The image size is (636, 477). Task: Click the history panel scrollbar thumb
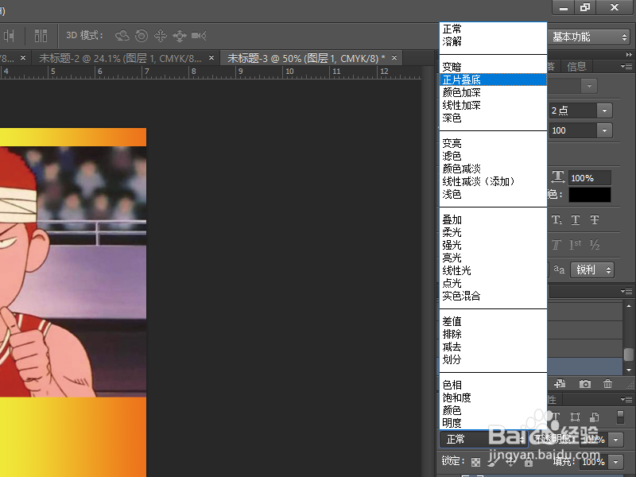pyautogui.click(x=629, y=354)
